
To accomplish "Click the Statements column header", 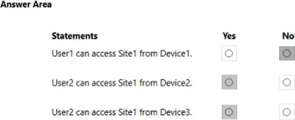I will 75,36.
